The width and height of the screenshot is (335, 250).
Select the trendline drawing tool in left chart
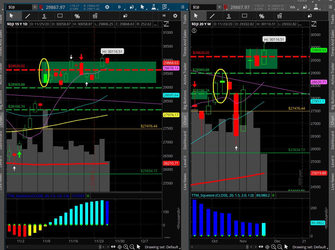pyautogui.click(x=28, y=16)
